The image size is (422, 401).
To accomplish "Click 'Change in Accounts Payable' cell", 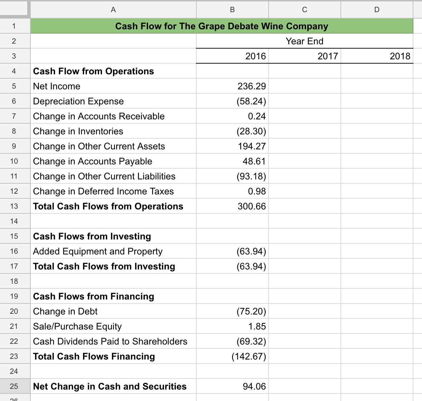I will pos(113,162).
